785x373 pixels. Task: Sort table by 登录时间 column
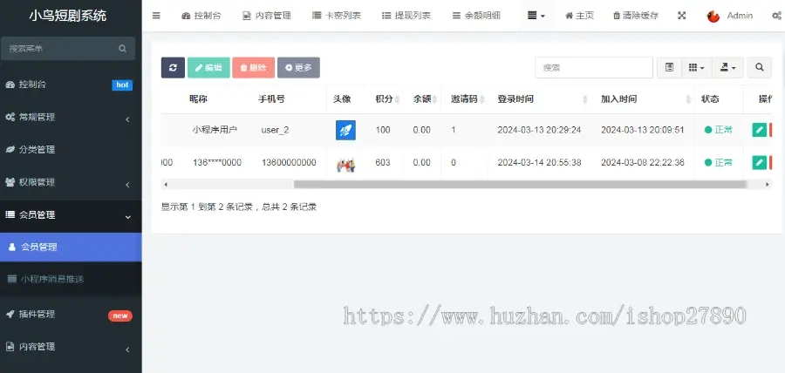tap(541, 99)
